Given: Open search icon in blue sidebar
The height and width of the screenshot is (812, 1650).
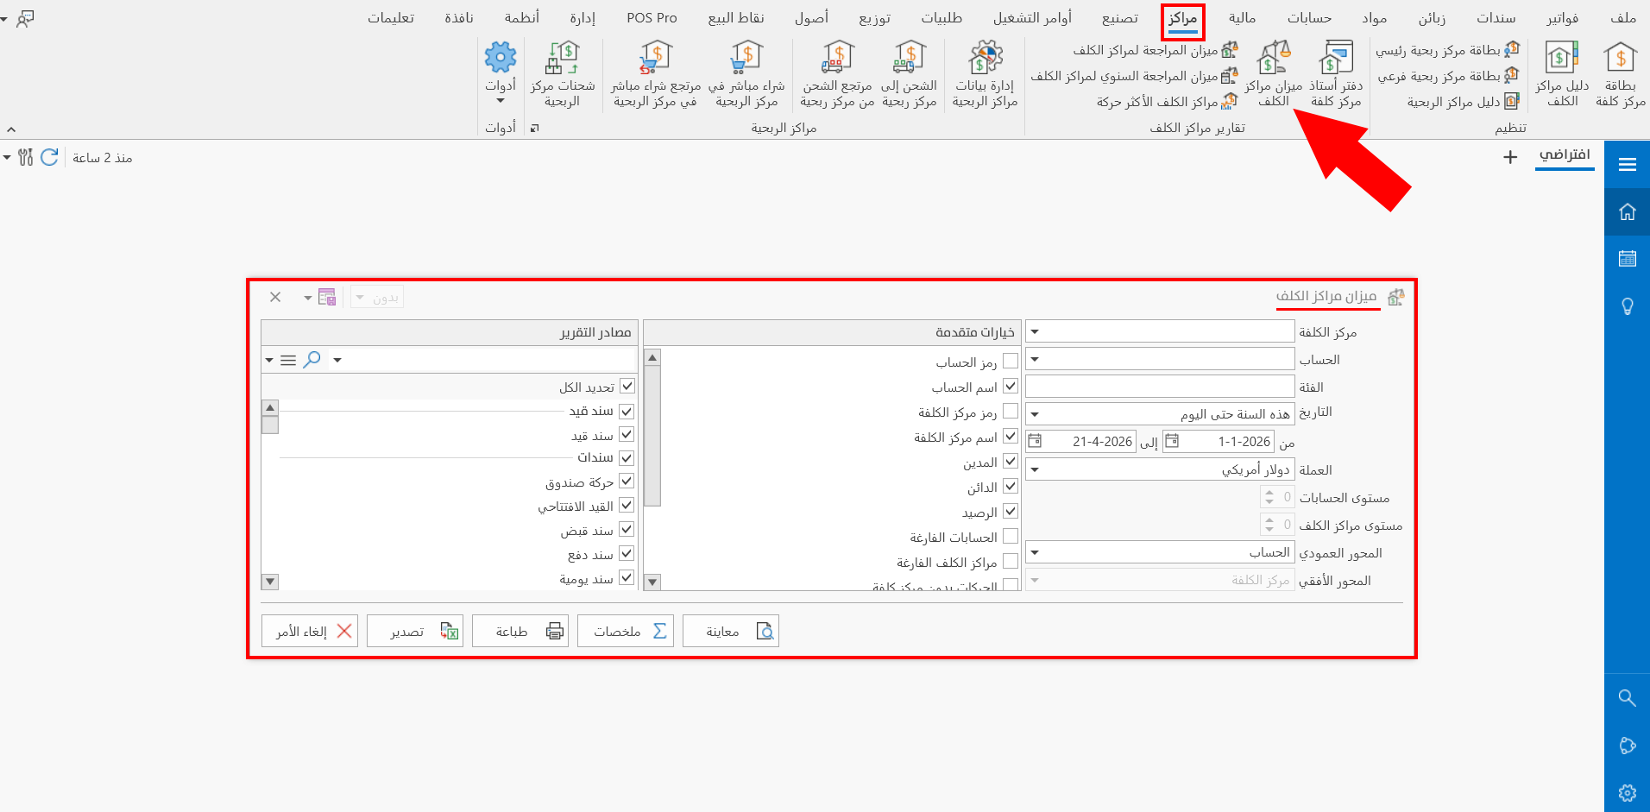Looking at the screenshot, I should (x=1628, y=697).
